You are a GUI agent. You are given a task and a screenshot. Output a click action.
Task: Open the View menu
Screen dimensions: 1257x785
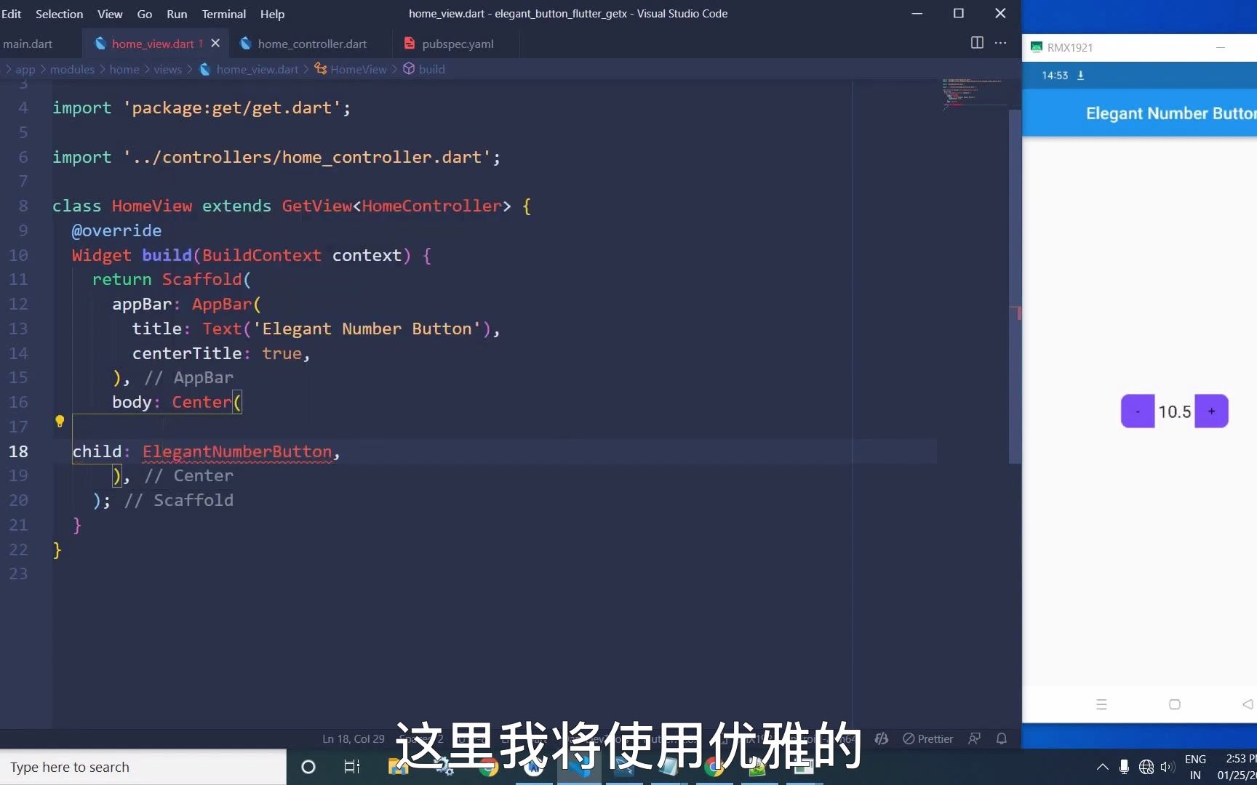point(110,14)
